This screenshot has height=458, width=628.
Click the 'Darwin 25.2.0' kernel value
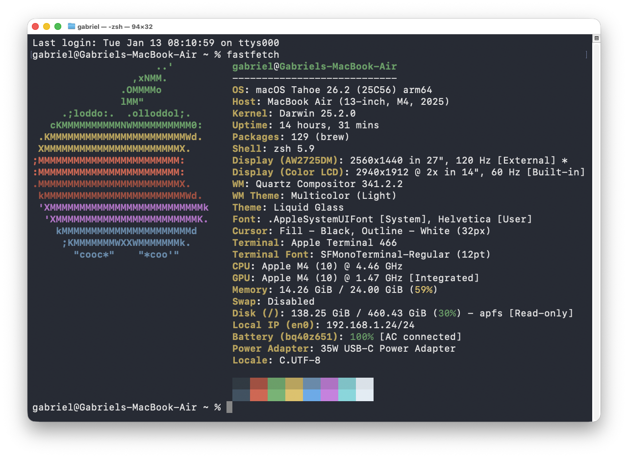pyautogui.click(x=318, y=114)
